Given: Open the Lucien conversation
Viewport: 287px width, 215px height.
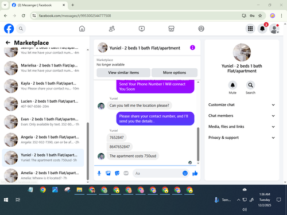Looking at the screenshot, I should 43,104.
